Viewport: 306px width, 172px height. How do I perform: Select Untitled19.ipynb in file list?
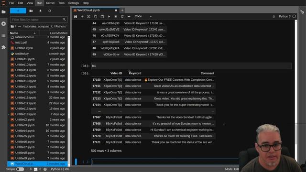pyautogui.click(x=38, y=114)
